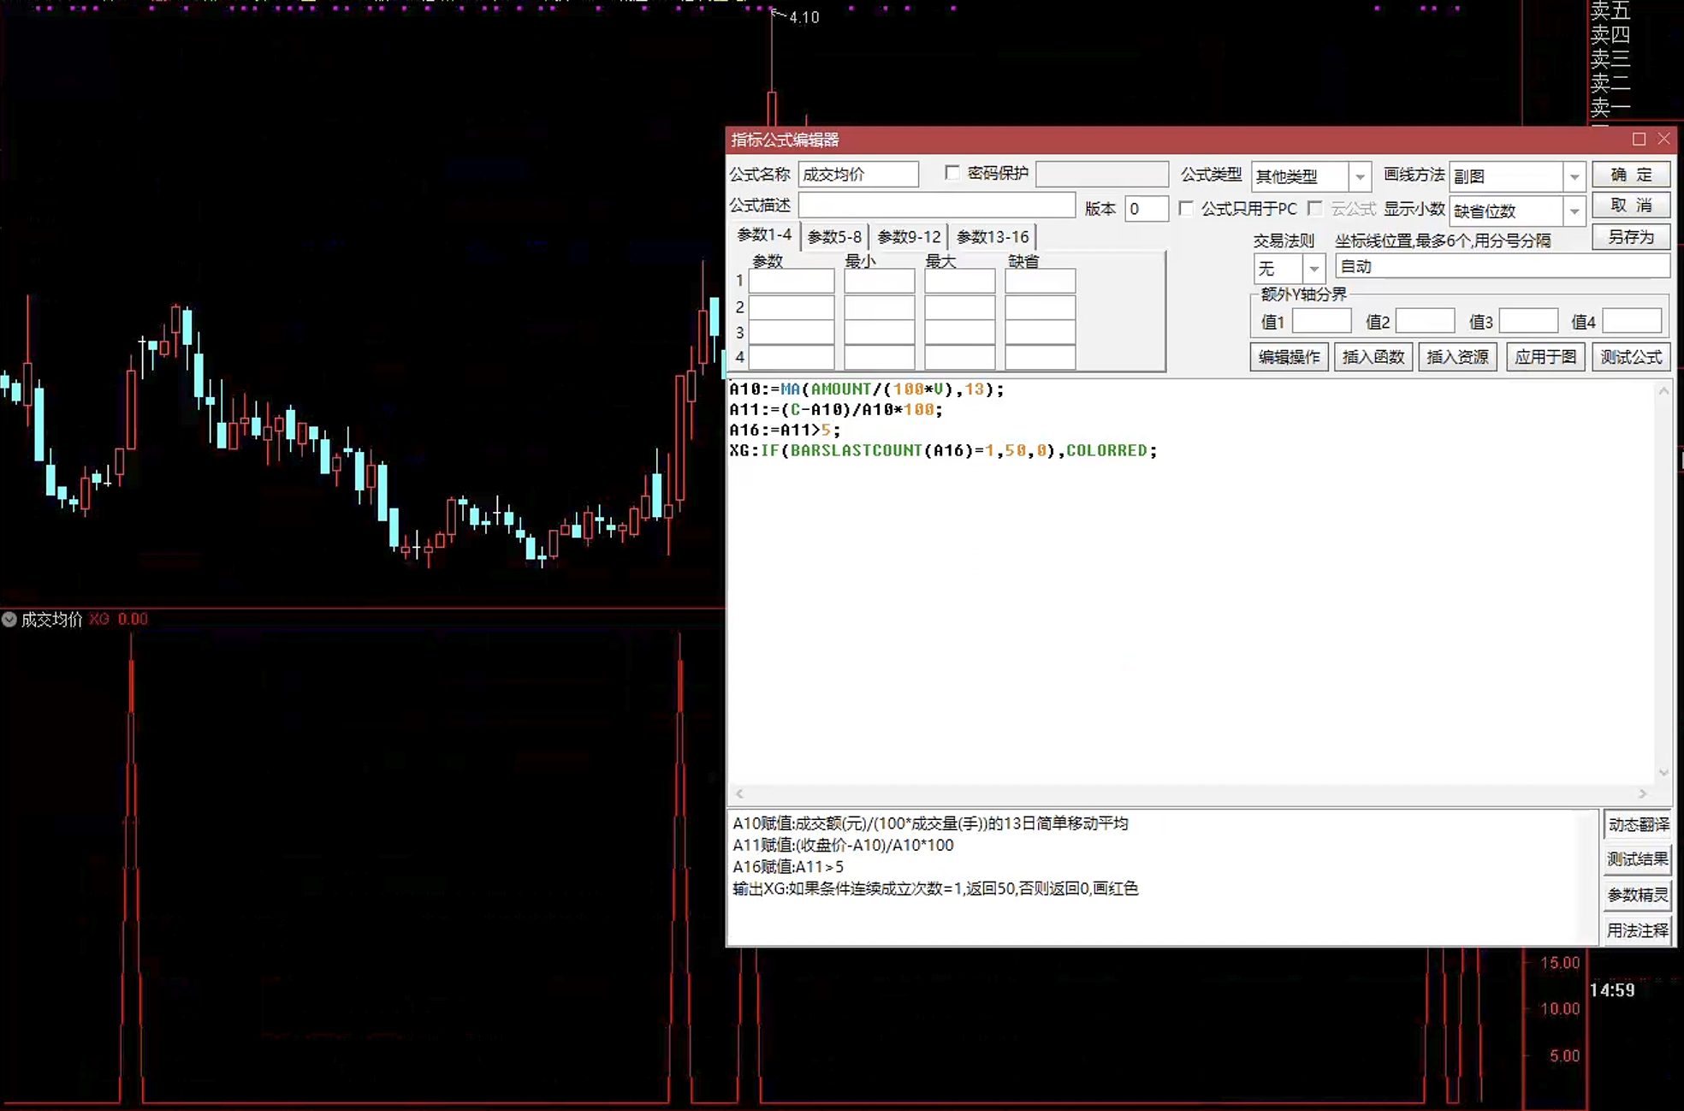This screenshot has width=1684, height=1111.
Task: Click the A10赋值 translation line
Action: (930, 823)
